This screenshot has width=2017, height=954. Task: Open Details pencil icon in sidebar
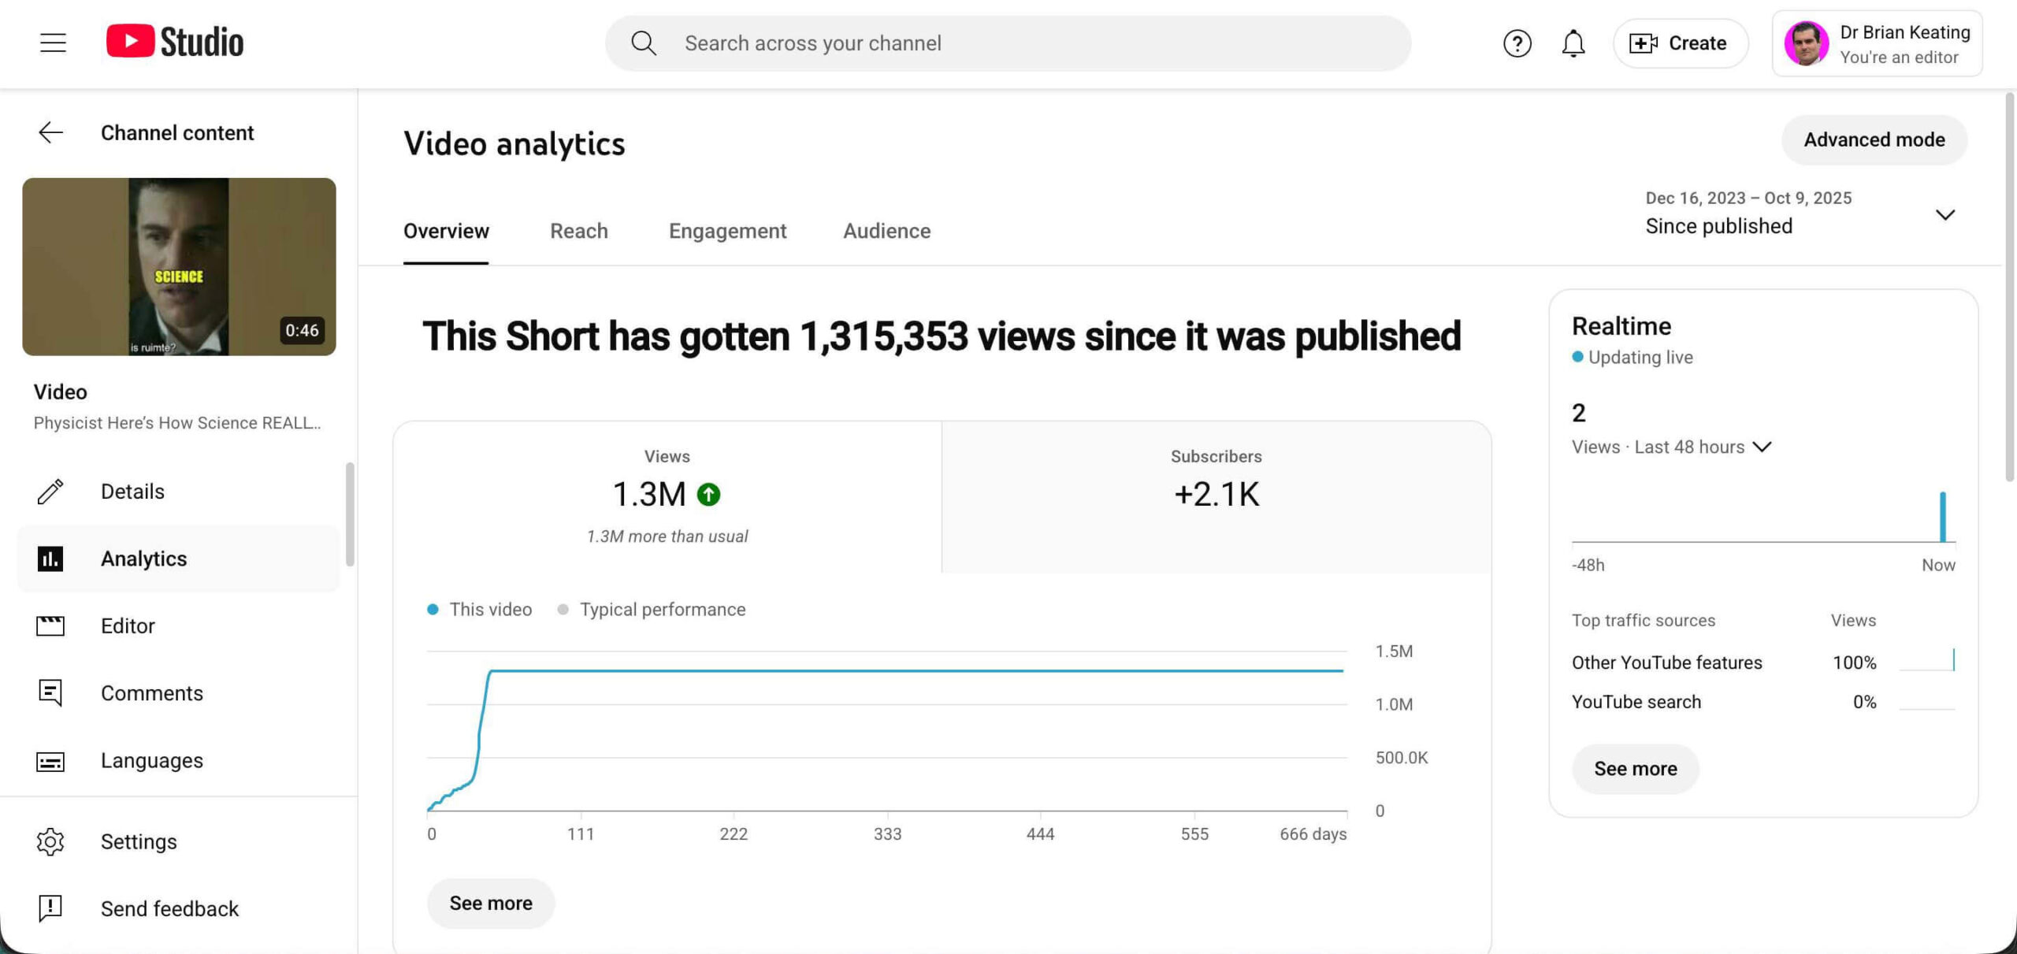[x=50, y=492]
